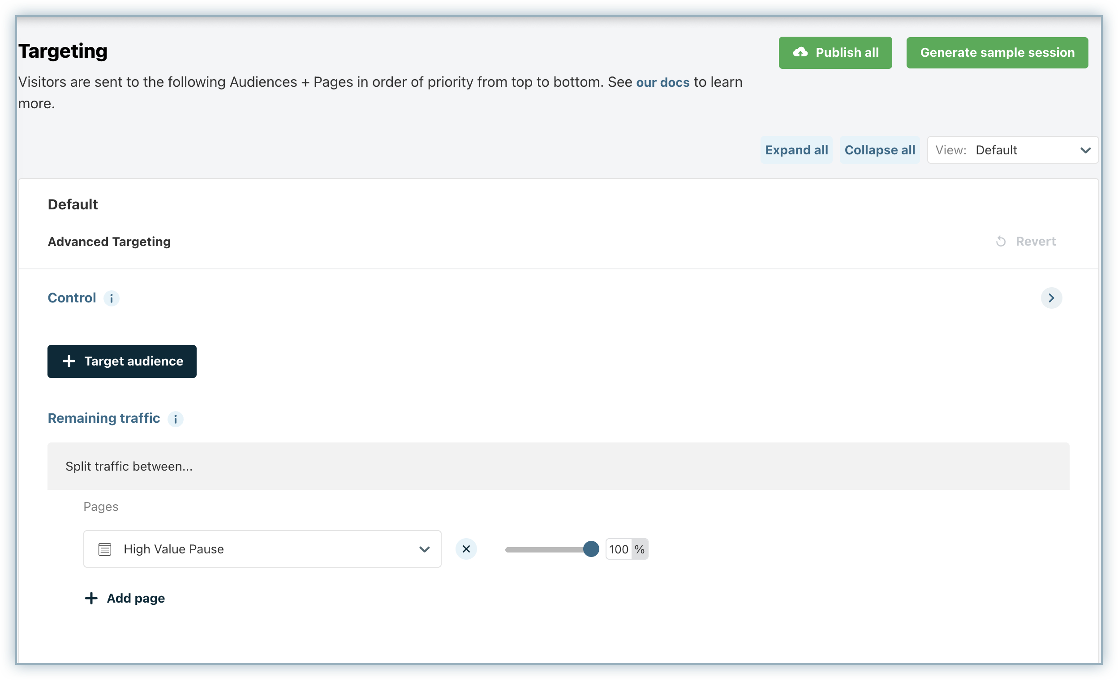Click the traffic percentage slider handle
The width and height of the screenshot is (1118, 680).
pyautogui.click(x=591, y=549)
